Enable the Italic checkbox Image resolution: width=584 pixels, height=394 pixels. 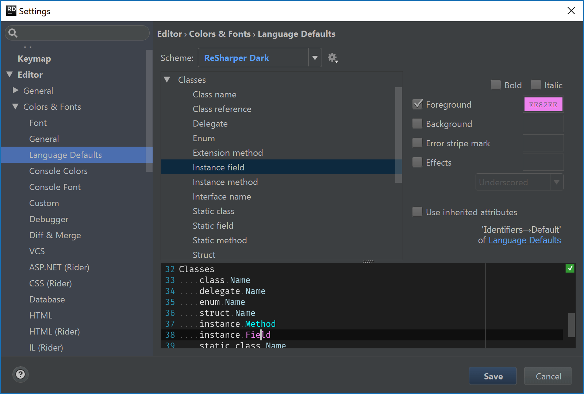pos(536,85)
